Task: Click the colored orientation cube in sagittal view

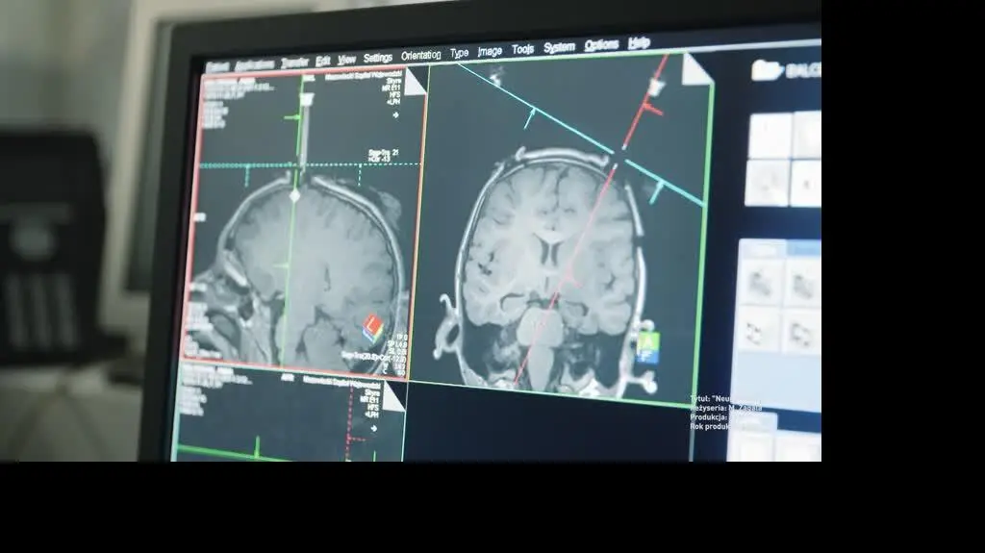Action: pos(373,329)
